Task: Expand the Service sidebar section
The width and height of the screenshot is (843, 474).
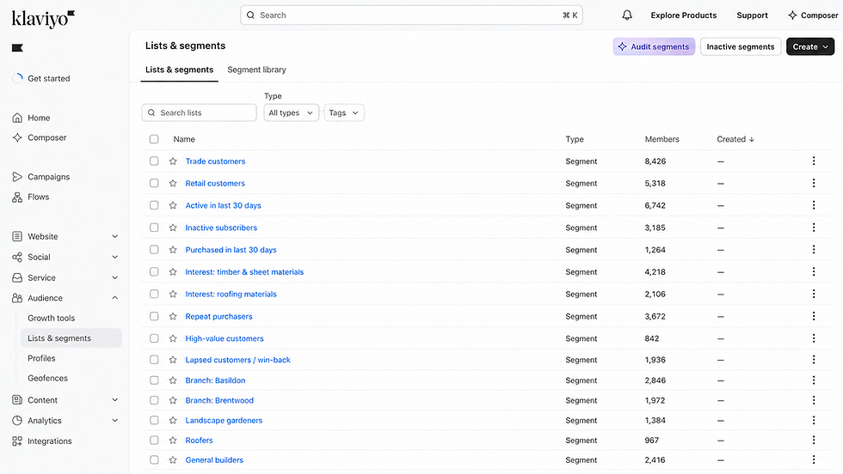Action: click(114, 277)
